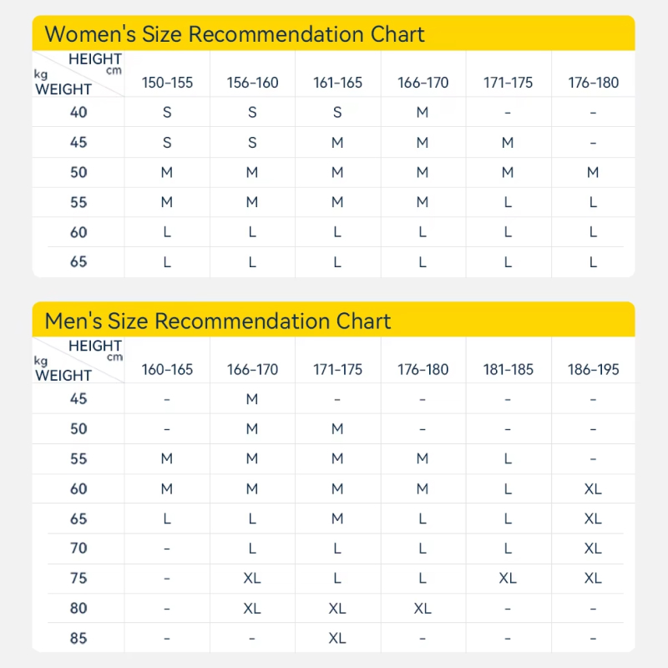Select the L cell for women 55kg, 171-175
The image size is (668, 668).
coord(508,202)
